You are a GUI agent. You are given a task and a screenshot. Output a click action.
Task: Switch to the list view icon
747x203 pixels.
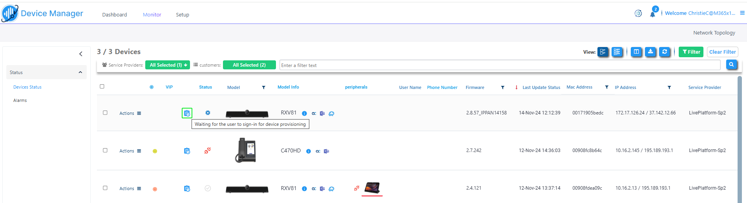[617, 52]
